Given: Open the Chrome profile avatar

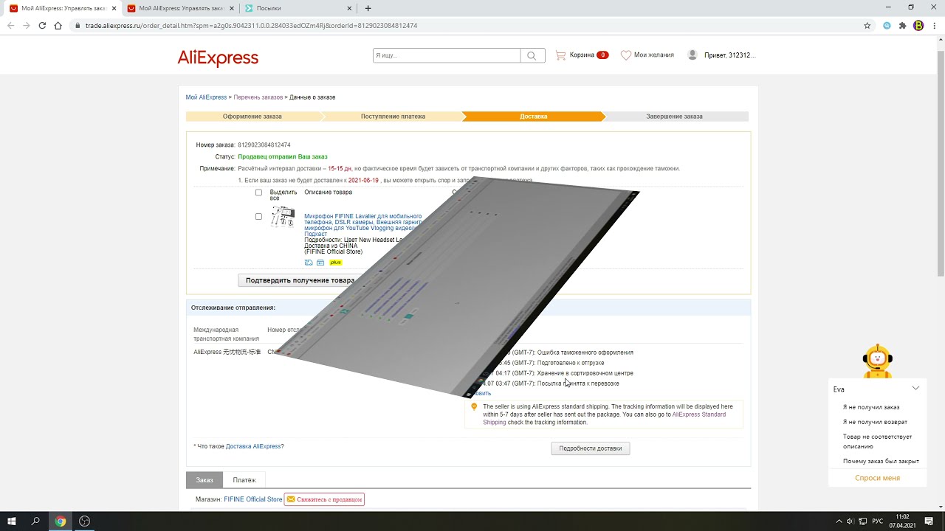Looking at the screenshot, I should pos(918,26).
